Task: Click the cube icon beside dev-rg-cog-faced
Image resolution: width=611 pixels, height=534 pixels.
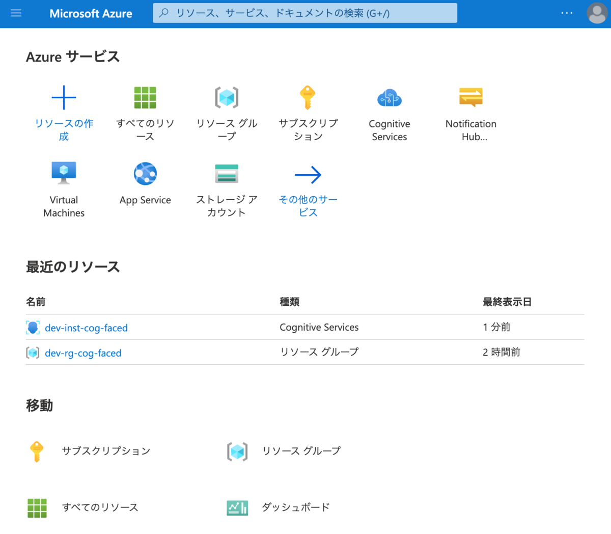Action: [33, 353]
